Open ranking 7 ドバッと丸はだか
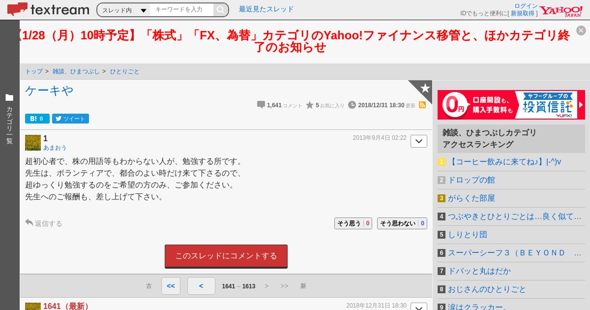 click(479, 271)
